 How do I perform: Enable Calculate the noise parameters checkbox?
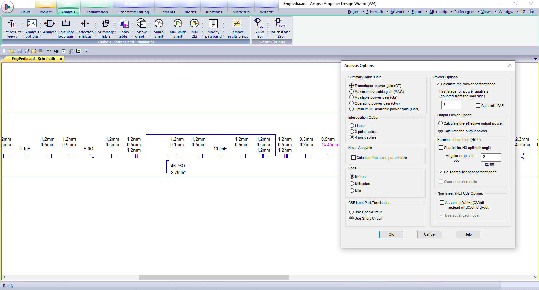[354, 158]
